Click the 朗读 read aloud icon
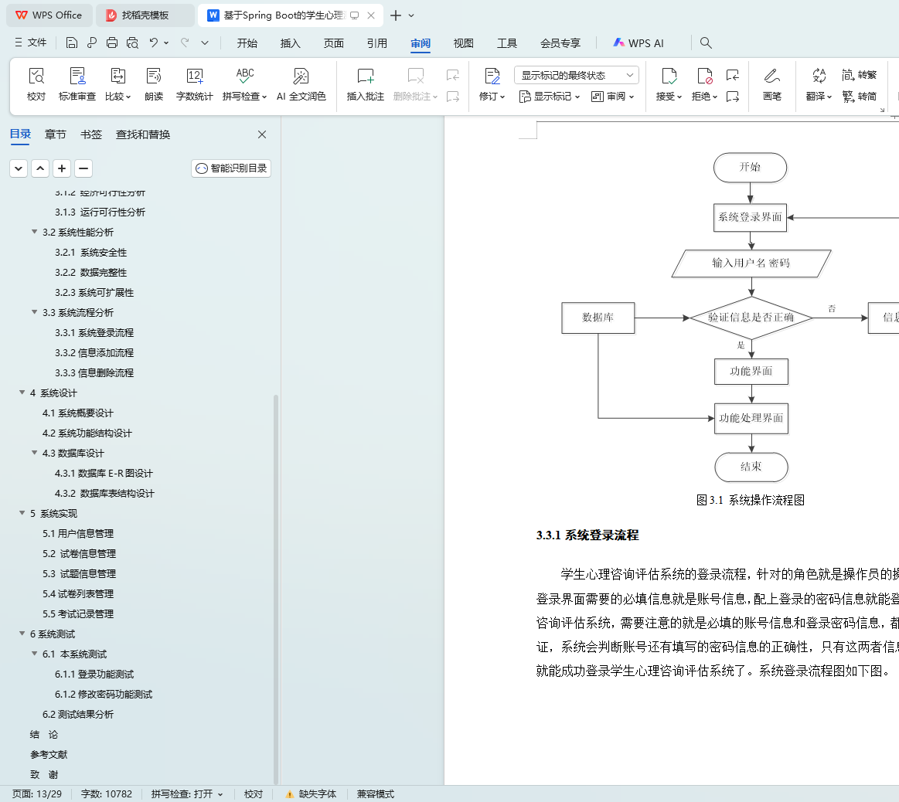899x802 pixels. tap(154, 83)
